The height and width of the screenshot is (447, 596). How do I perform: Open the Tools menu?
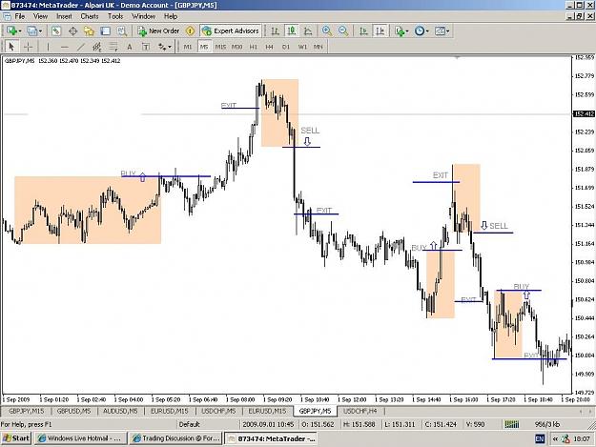[115, 16]
